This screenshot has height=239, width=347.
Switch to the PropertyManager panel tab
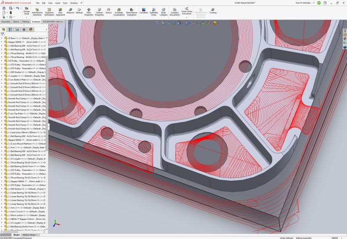point(10,30)
